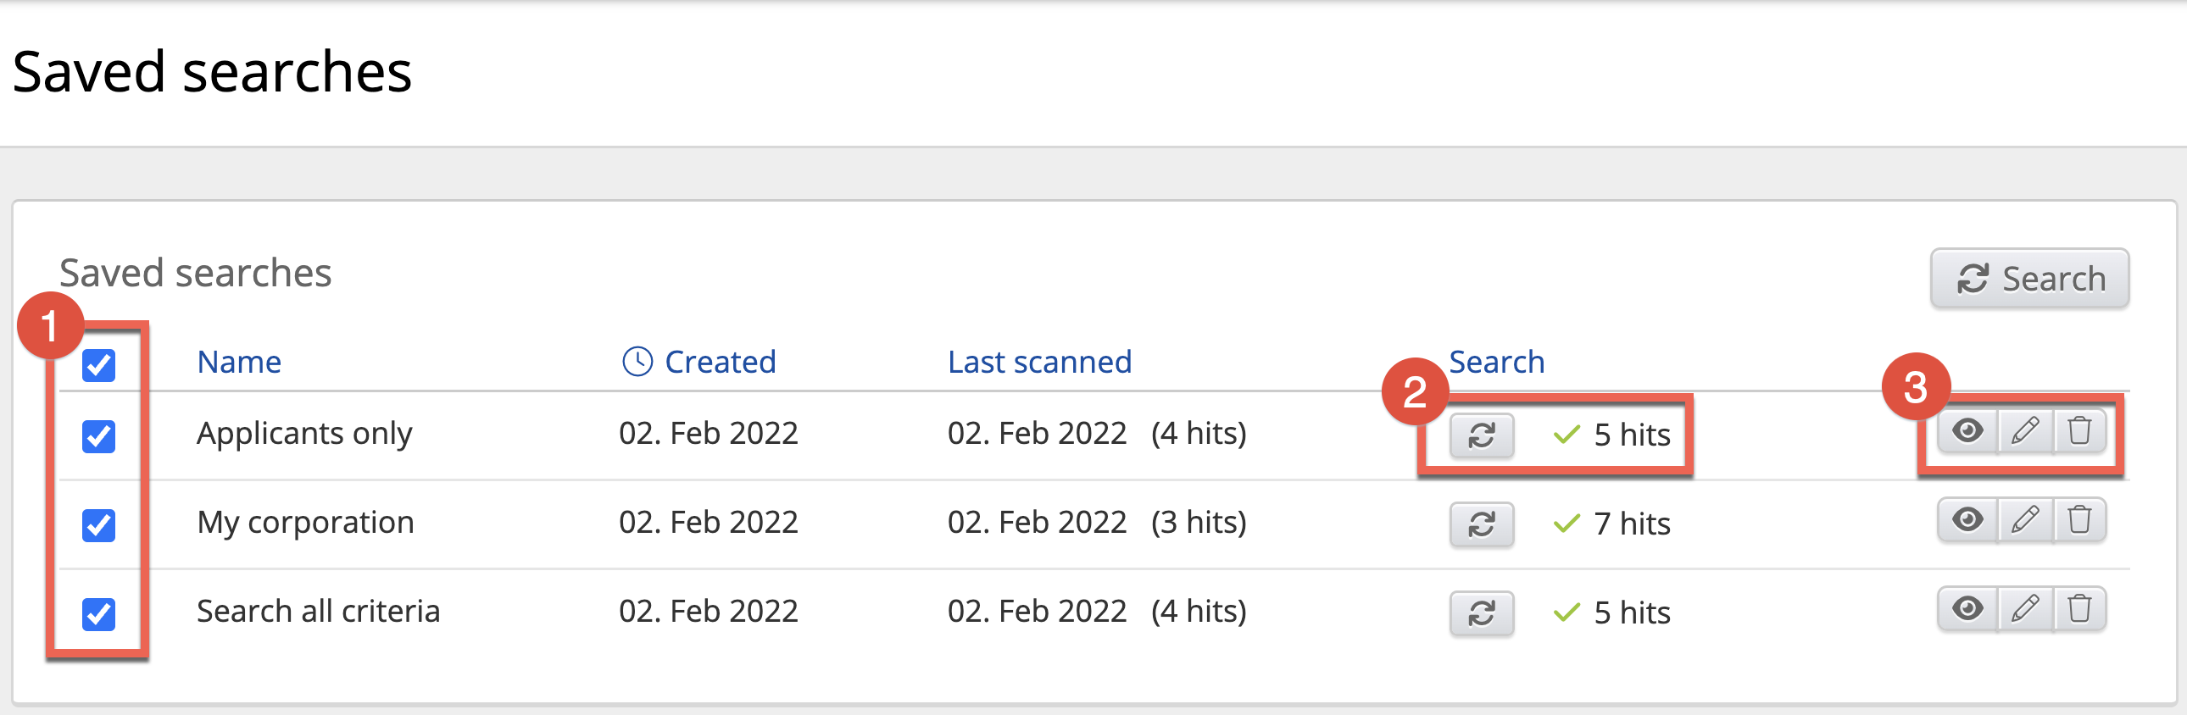The height and width of the screenshot is (715, 2187).
Task: Refresh the Search all criteria search
Action: coord(1481,613)
